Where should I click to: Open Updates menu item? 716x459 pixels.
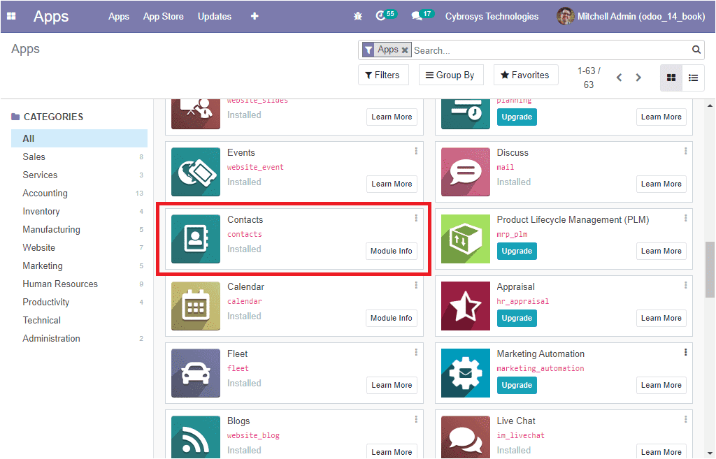[x=215, y=17]
